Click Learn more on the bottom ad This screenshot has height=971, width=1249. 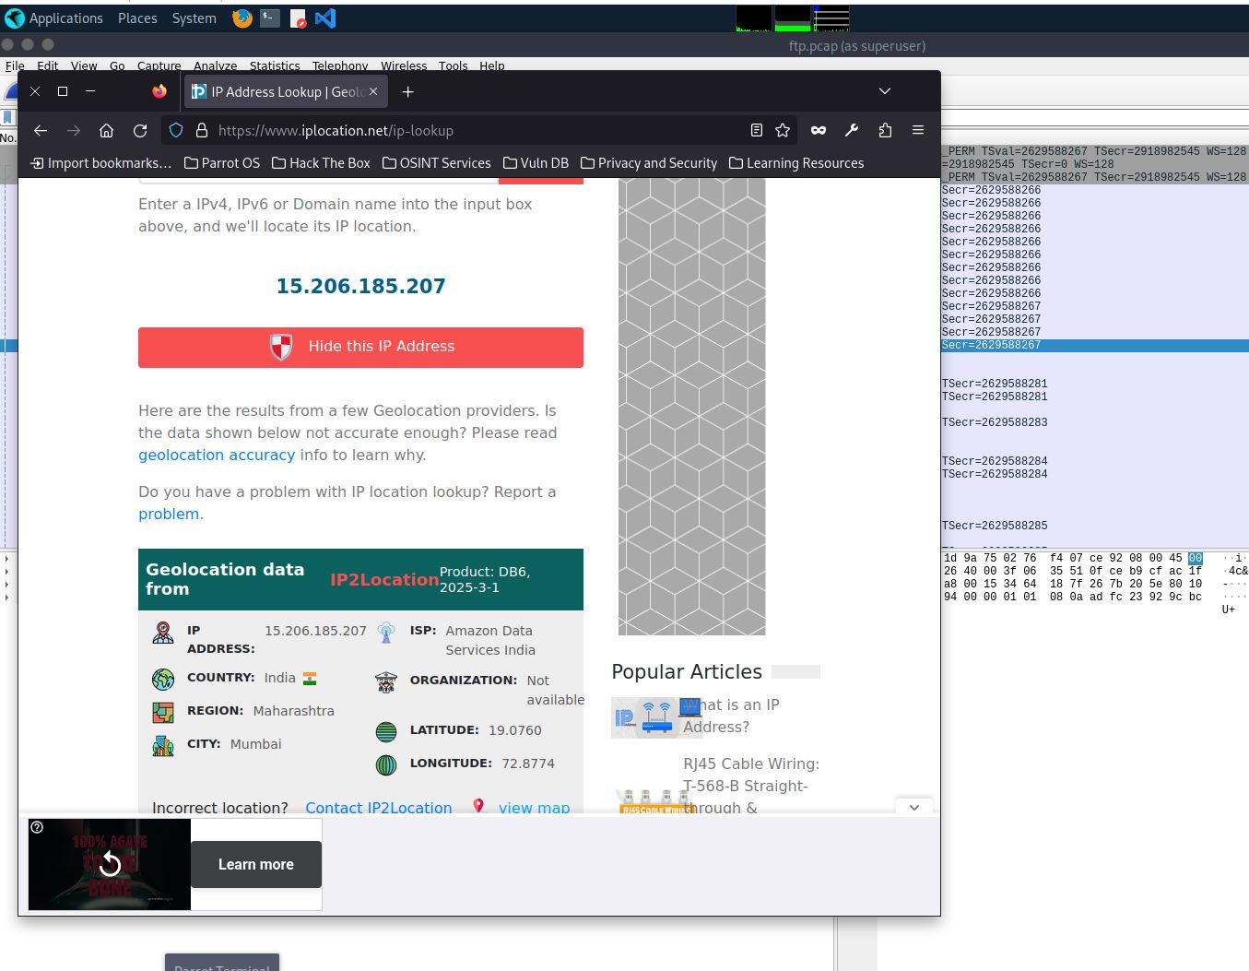[256, 865]
